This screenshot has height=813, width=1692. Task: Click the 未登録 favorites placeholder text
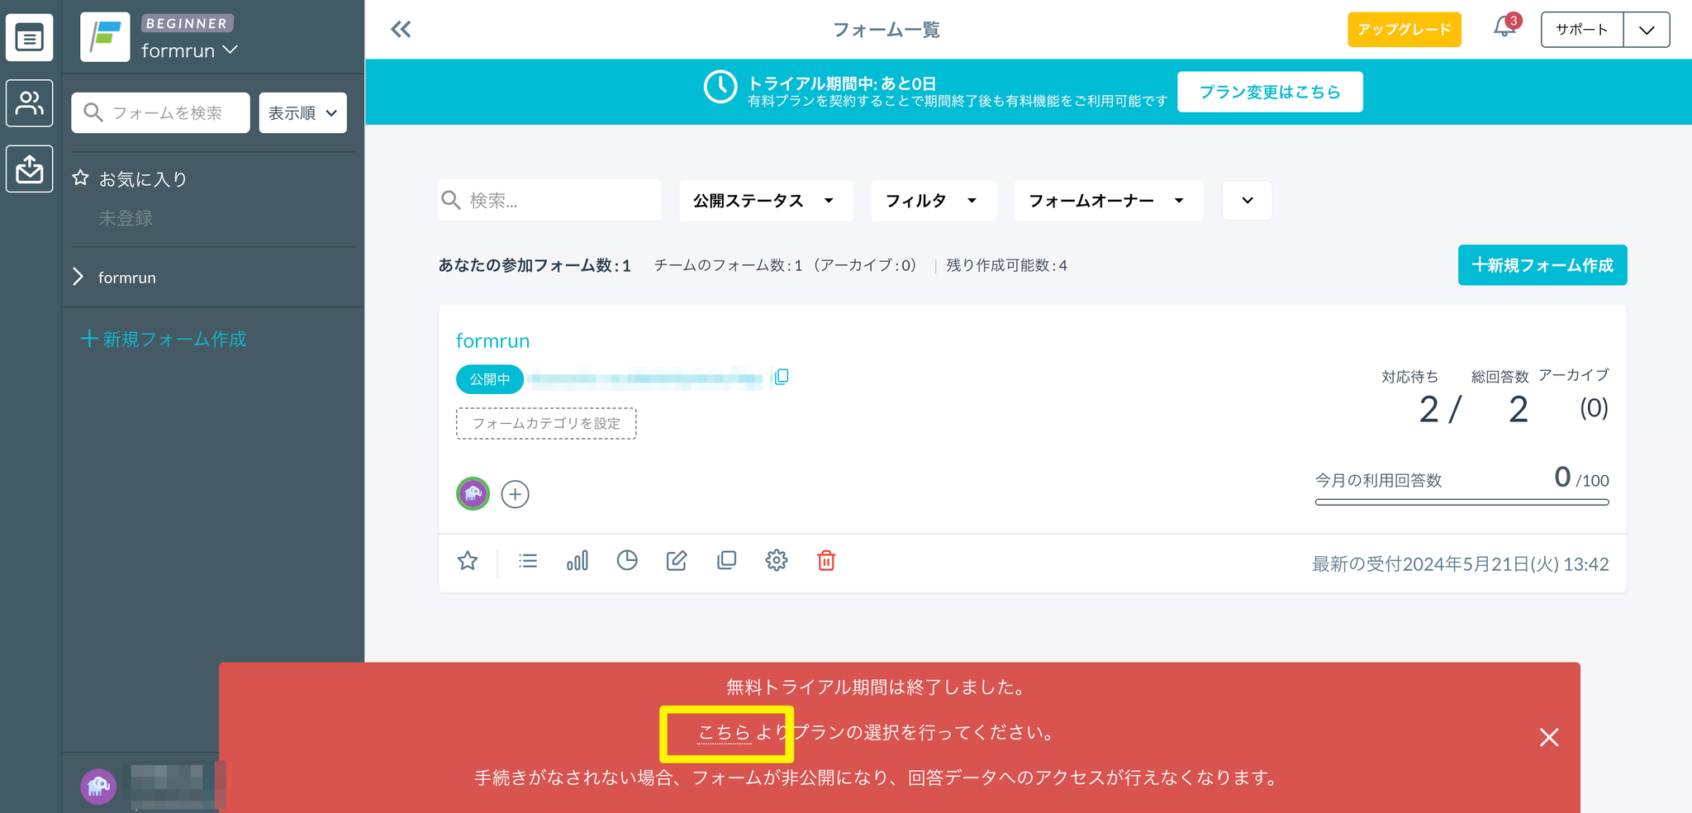pos(126,218)
